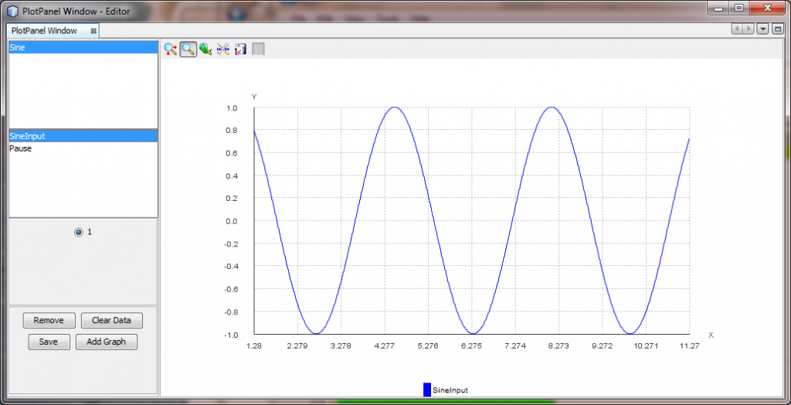Viewport: 791px width, 405px height.
Task: Close the PlotPanel Window tab
Action: click(93, 31)
